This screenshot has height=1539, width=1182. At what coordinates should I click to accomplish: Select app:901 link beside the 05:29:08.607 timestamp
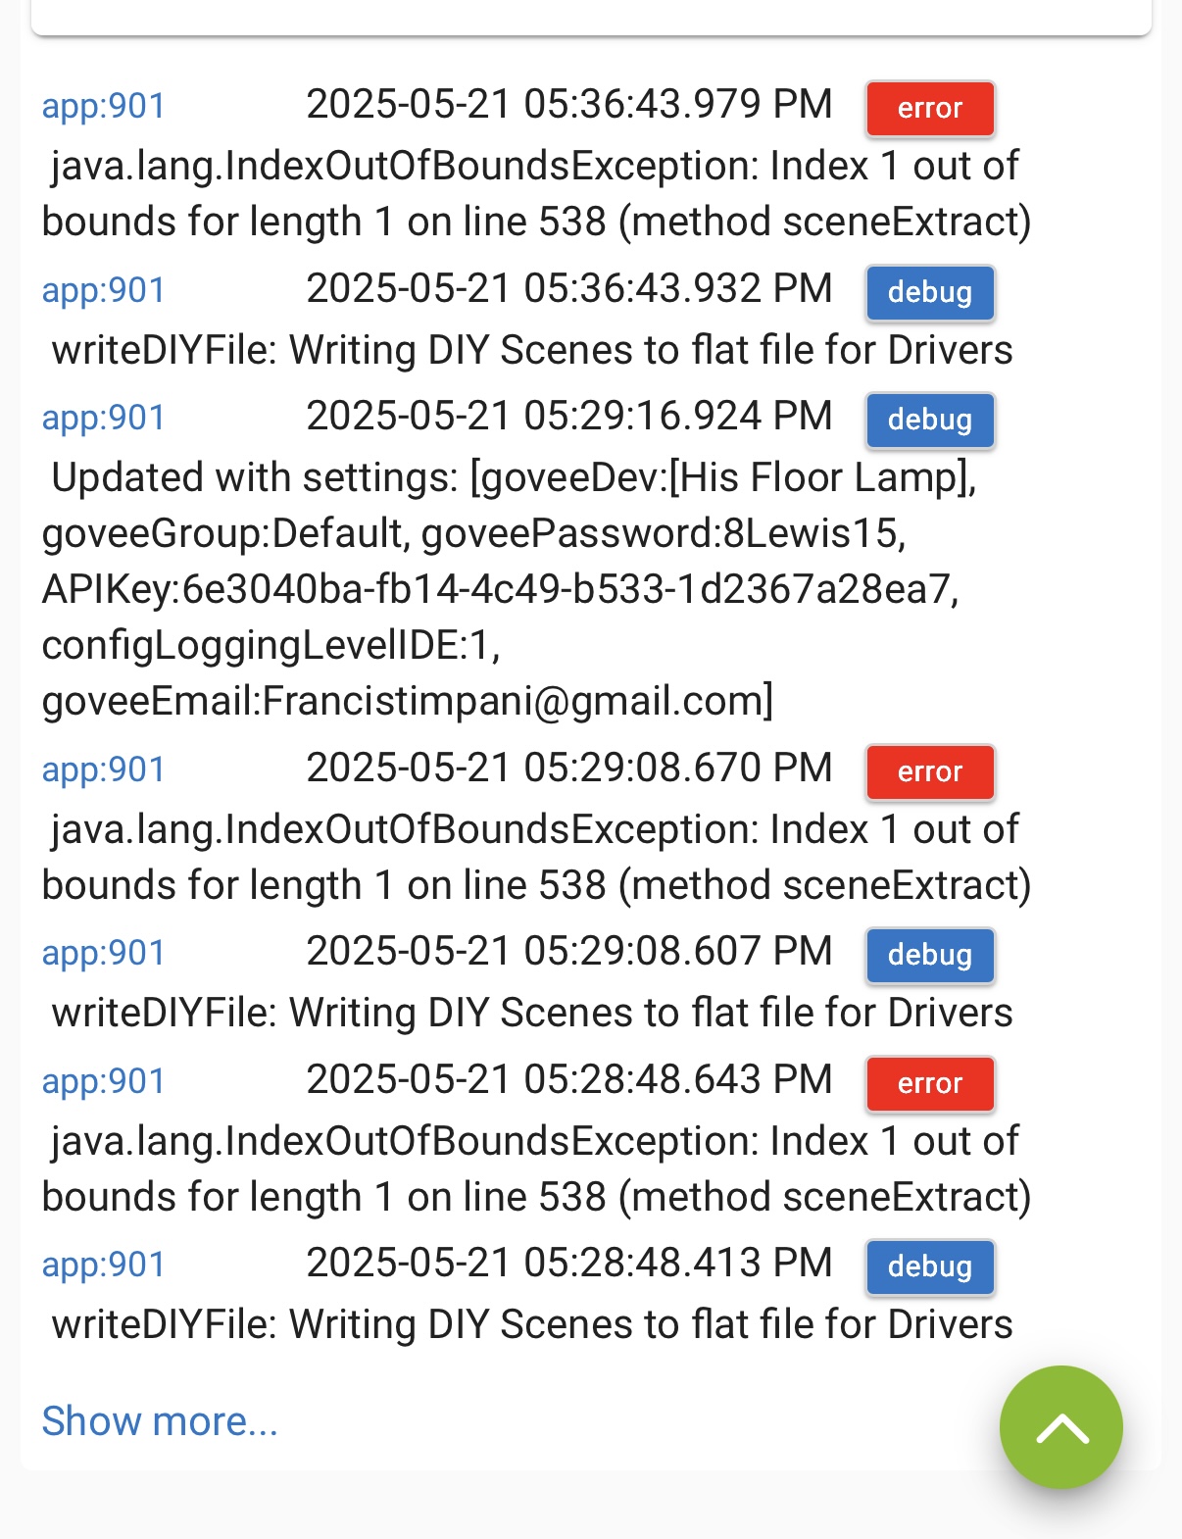tap(104, 953)
